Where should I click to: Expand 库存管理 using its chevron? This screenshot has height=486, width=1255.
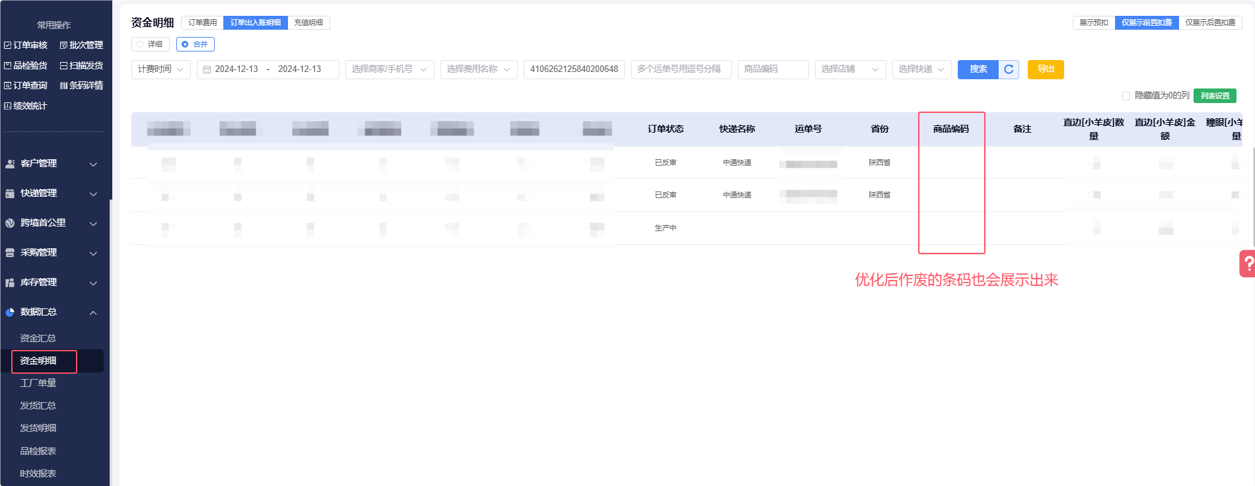pyautogui.click(x=93, y=283)
